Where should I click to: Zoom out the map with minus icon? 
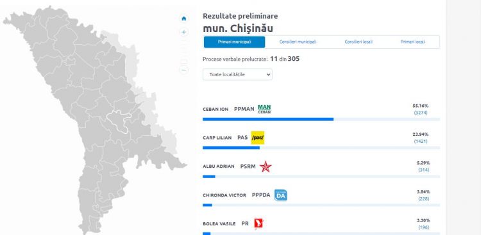(184, 70)
